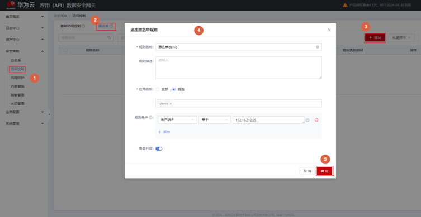The image size is (421, 217).
Task: Click the 访问控制 breadcrumb text
Action: [79, 16]
